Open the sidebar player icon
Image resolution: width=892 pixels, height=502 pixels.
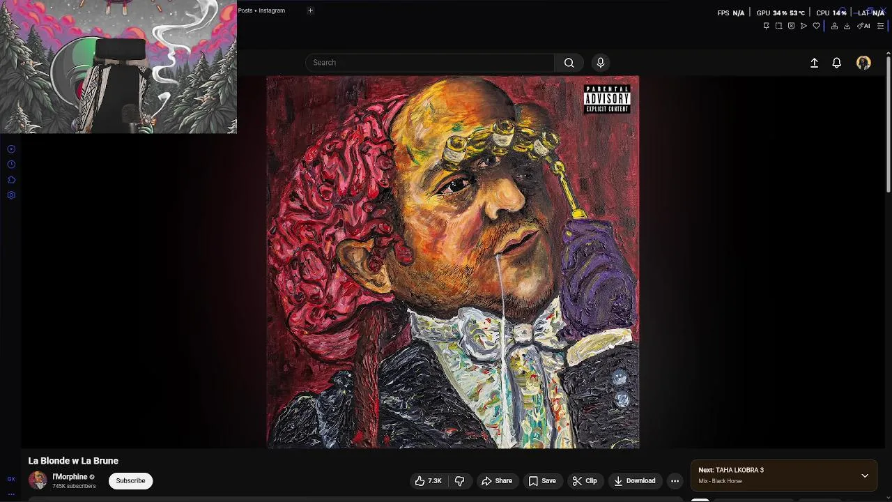coord(11,149)
